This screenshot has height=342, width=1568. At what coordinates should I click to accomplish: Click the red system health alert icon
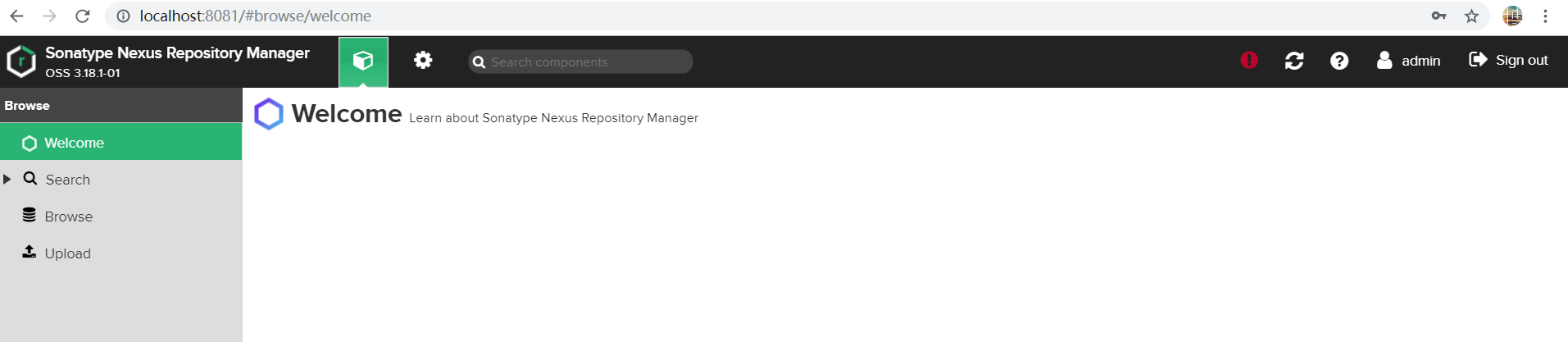(x=1249, y=60)
